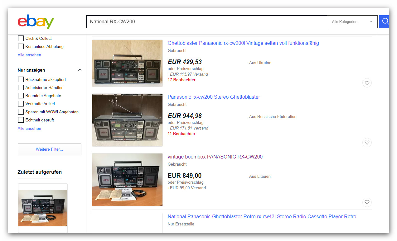
Task: Click Alle ansehen under Nur anzeigen
Action: pyautogui.click(x=29, y=128)
